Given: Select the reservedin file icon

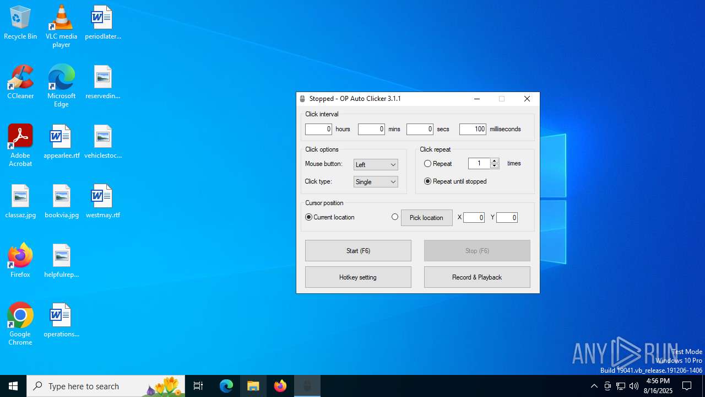Looking at the screenshot, I should point(102,83).
